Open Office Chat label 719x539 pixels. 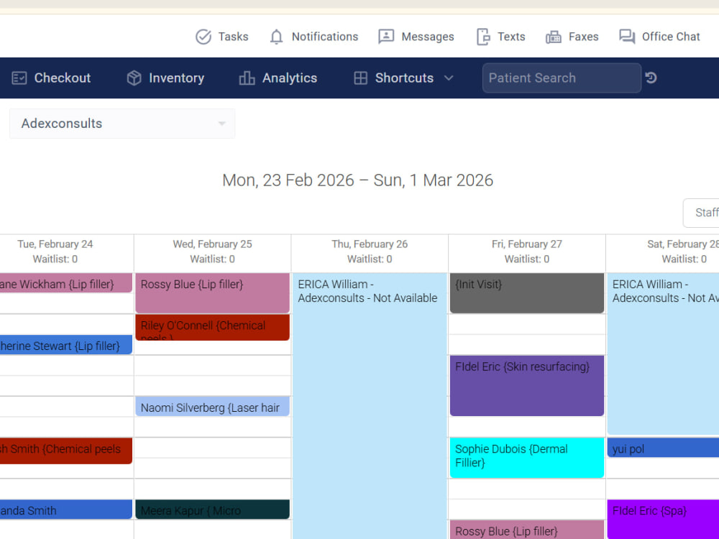pos(671,37)
